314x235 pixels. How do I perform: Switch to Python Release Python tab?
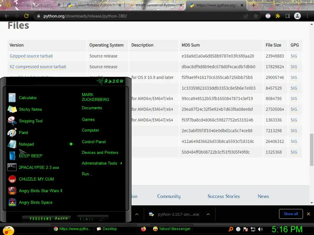(94, 5)
